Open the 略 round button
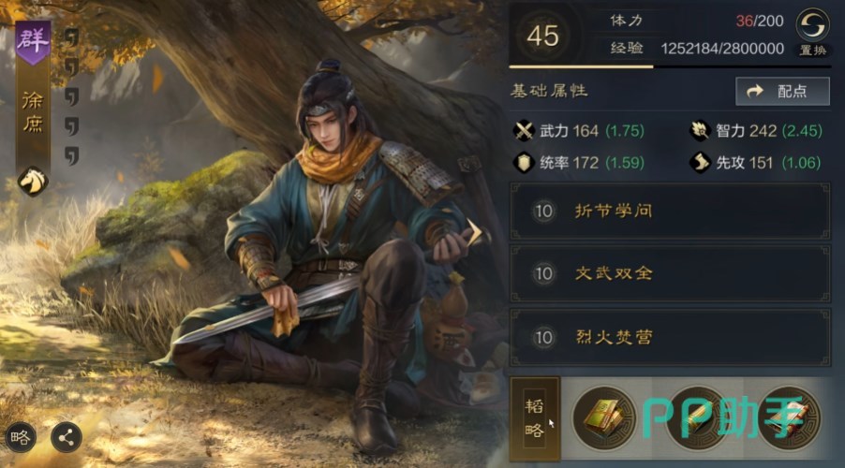This screenshot has width=845, height=468. coord(21,437)
